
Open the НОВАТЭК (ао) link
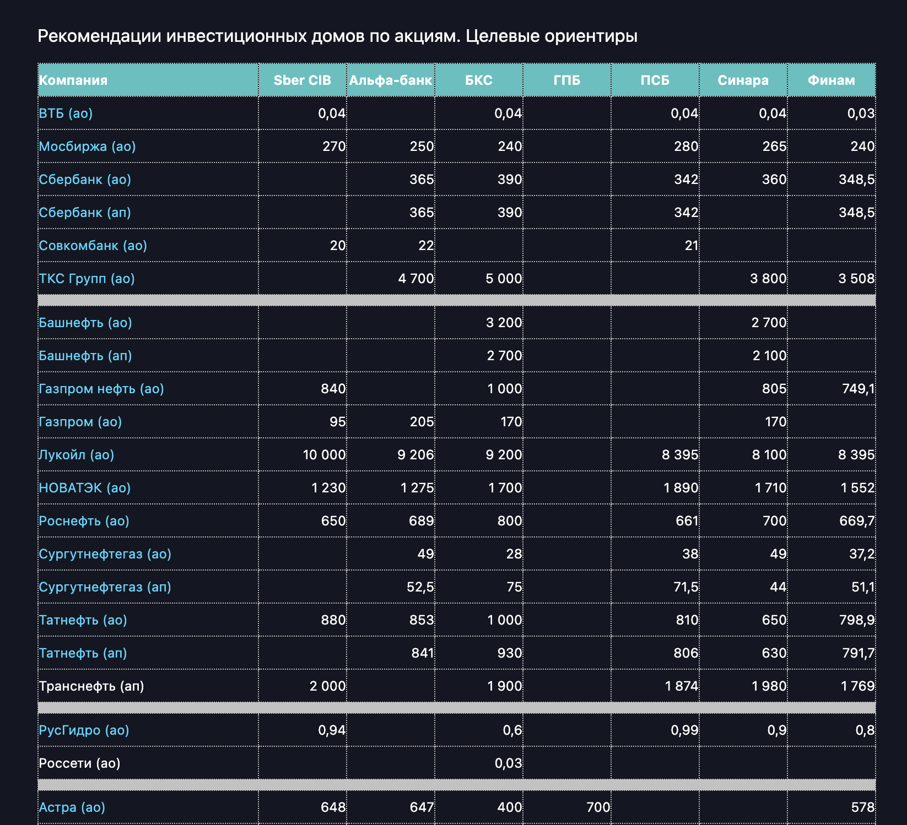[x=85, y=488]
